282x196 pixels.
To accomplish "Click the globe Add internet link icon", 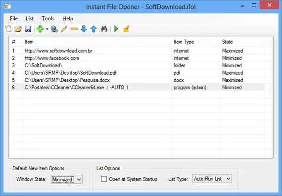I will point(54,29).
